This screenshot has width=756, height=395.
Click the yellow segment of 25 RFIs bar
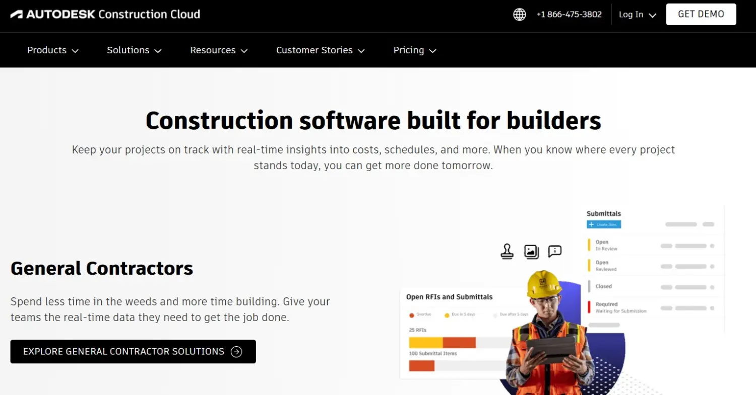[426, 343]
